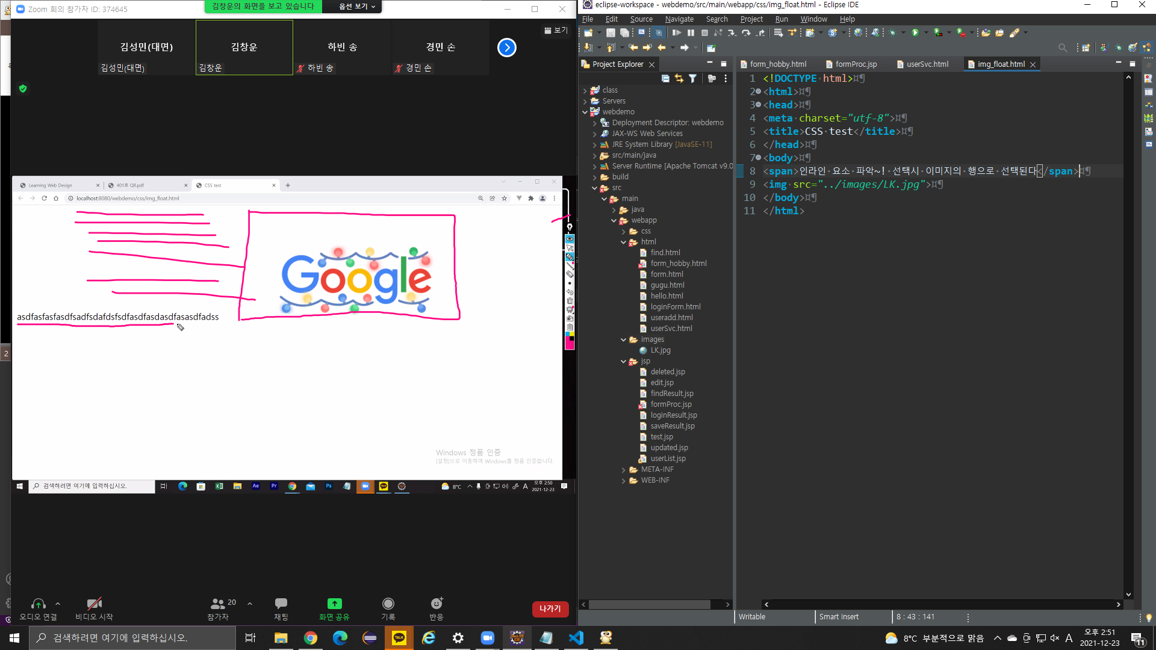Collapse the webapp folder in tree

pyautogui.click(x=614, y=220)
